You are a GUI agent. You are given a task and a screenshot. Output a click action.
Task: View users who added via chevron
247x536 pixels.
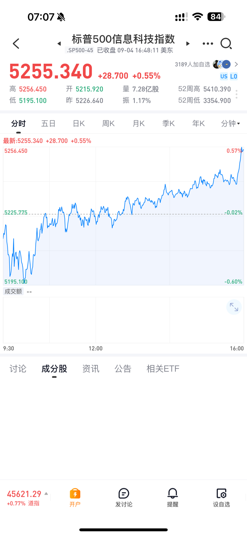(x=236, y=64)
